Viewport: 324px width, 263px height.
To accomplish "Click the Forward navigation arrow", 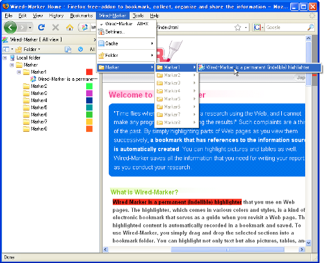I will tap(22, 28).
